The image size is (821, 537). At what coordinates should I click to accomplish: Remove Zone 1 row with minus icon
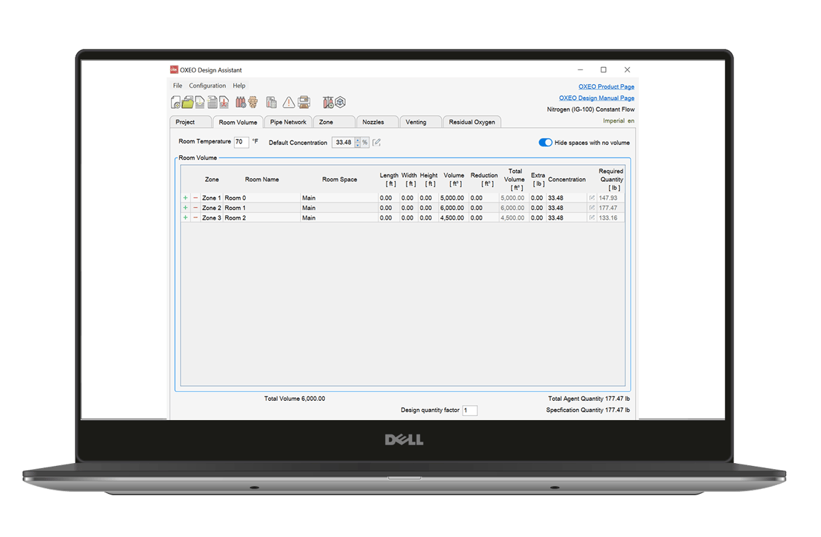point(195,198)
